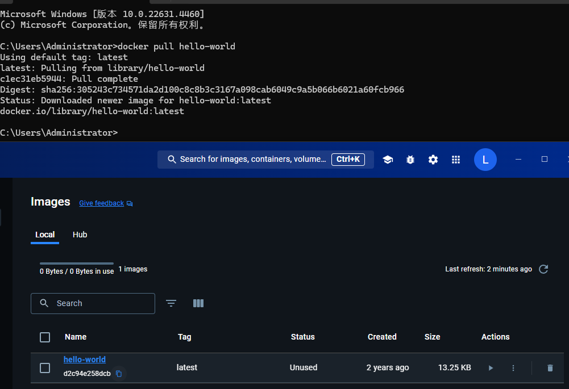Click the Microsoft Windows version line in terminal
Screen dimensions: 569x389
(x=102, y=14)
